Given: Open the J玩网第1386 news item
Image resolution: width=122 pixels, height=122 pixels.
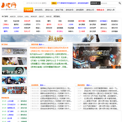Looking at the screenshot, I should [x=56, y=109].
